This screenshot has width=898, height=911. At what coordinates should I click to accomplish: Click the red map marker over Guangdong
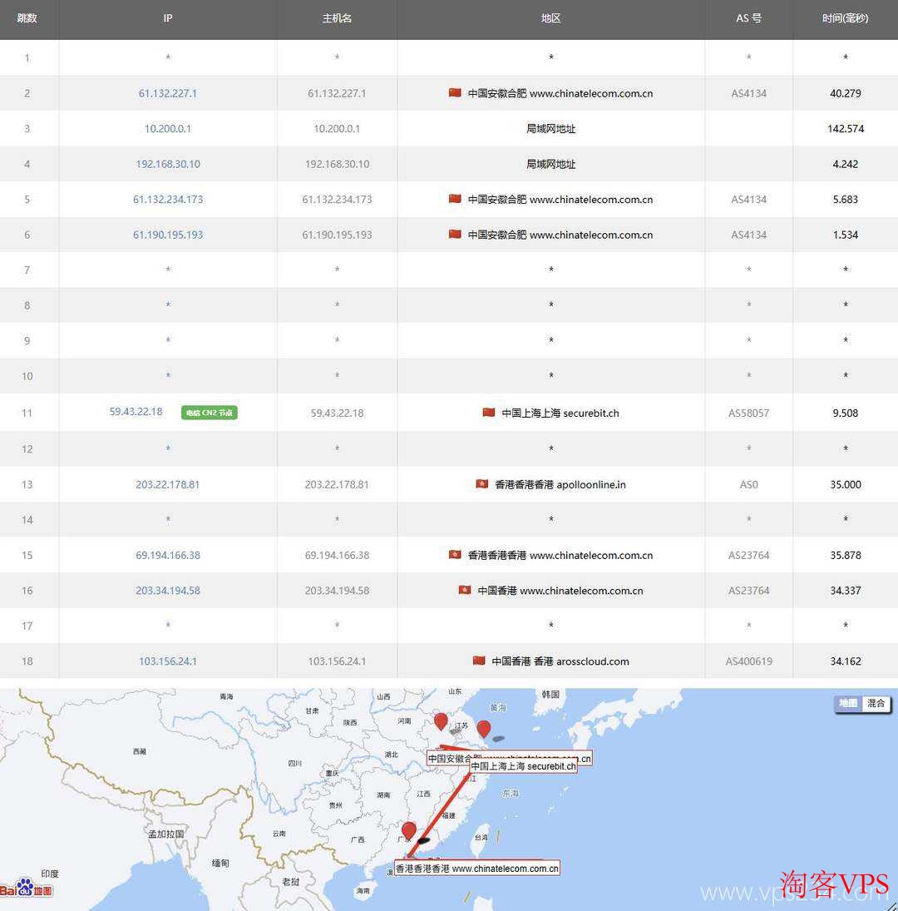coord(408,831)
